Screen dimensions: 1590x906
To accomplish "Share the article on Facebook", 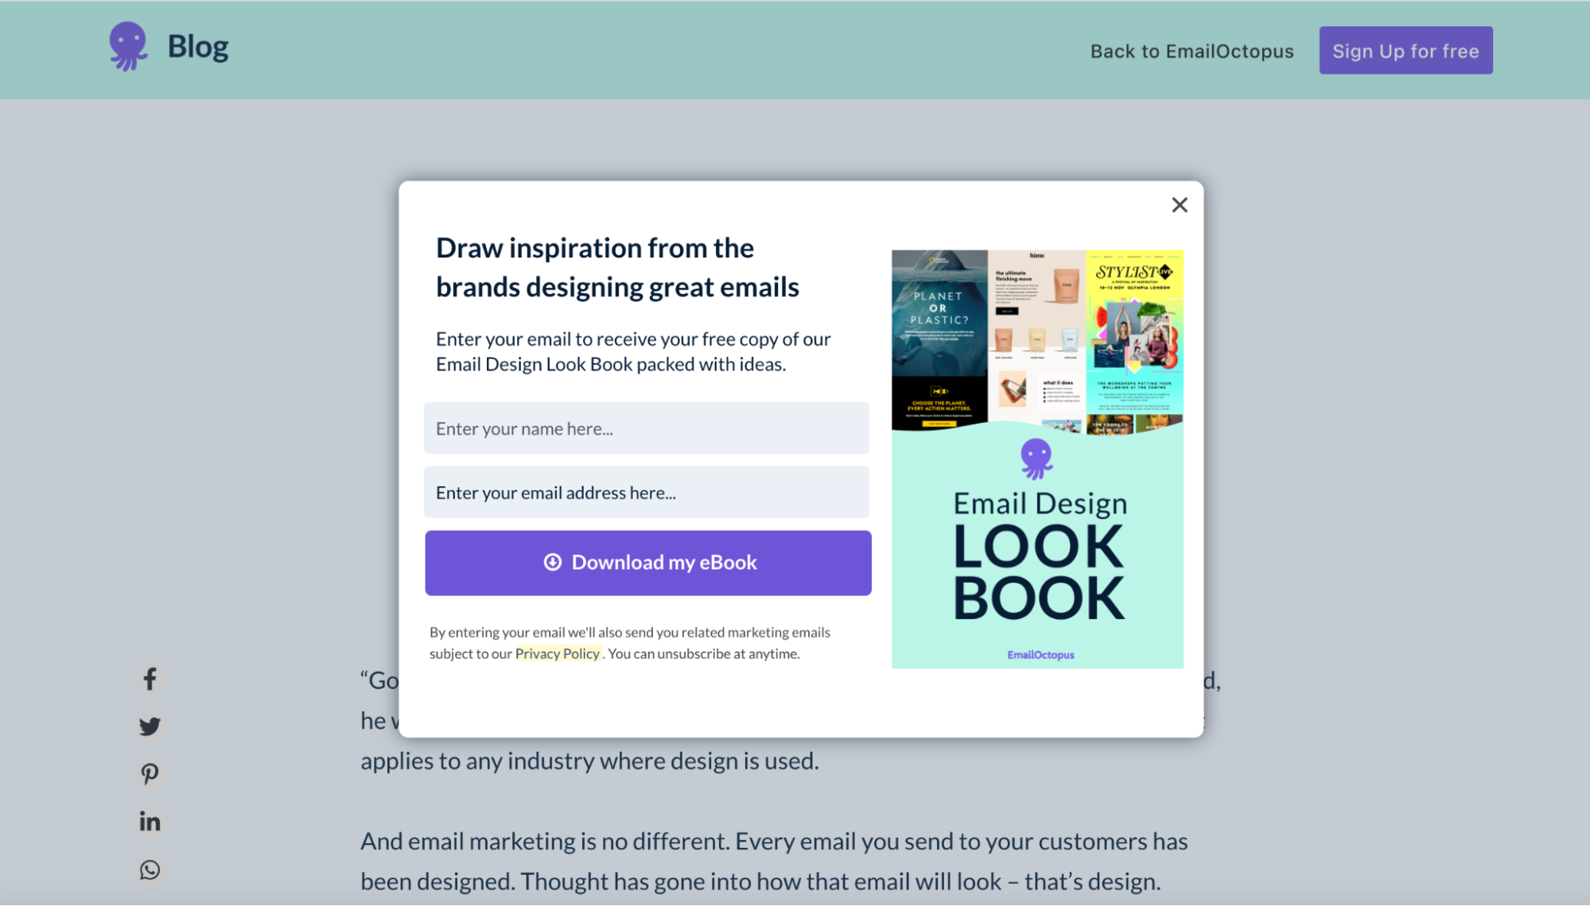I will click(150, 678).
